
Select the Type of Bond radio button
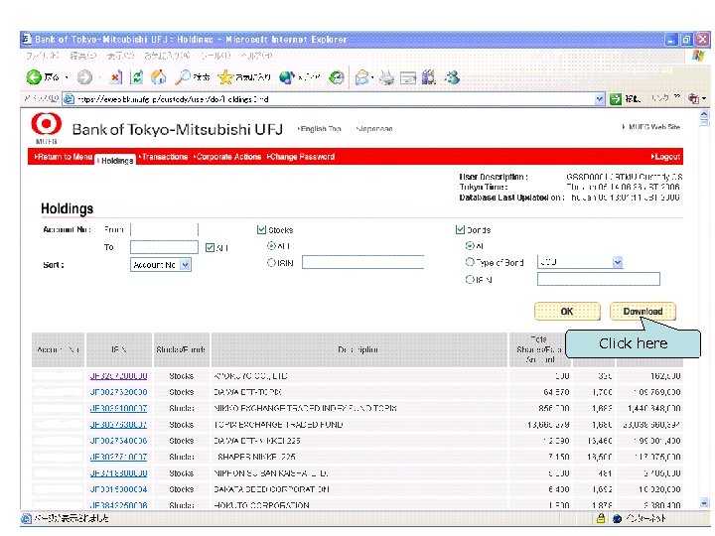[470, 263]
